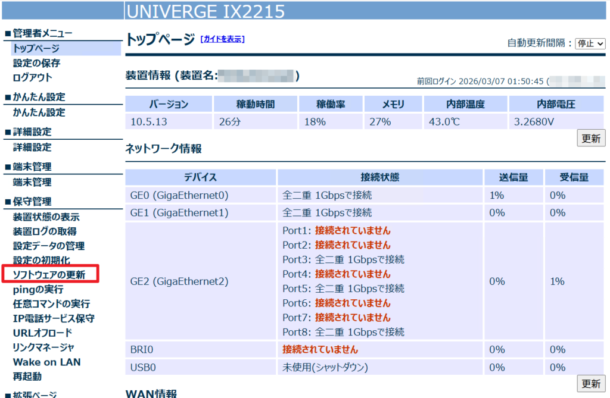This screenshot has width=610, height=398.
Task: Click 設定の初期化 menu item
Action: click(41, 260)
